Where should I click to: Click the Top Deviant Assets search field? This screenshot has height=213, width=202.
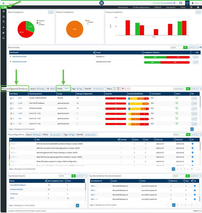tap(65, 176)
